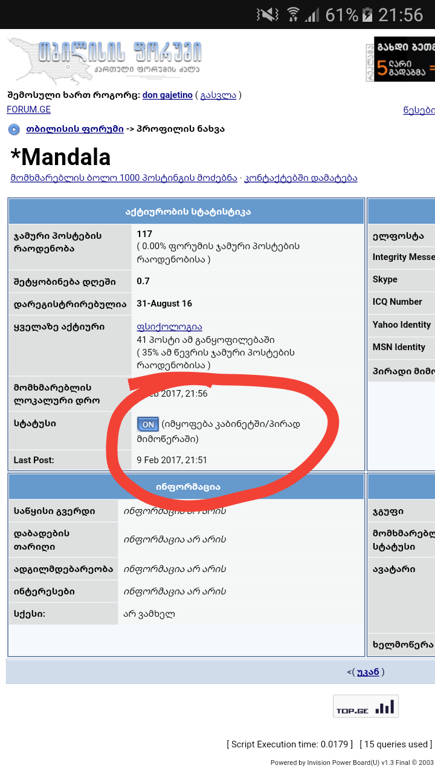Image resolution: width=435 pixels, height=774 pixels.
Task: Click the სტატუსი row label
Action: pyautogui.click(x=35, y=423)
